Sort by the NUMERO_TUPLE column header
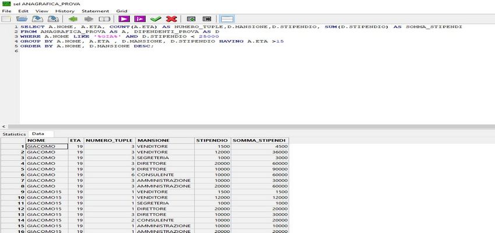Screen dimensions: 495x233 coord(110,140)
